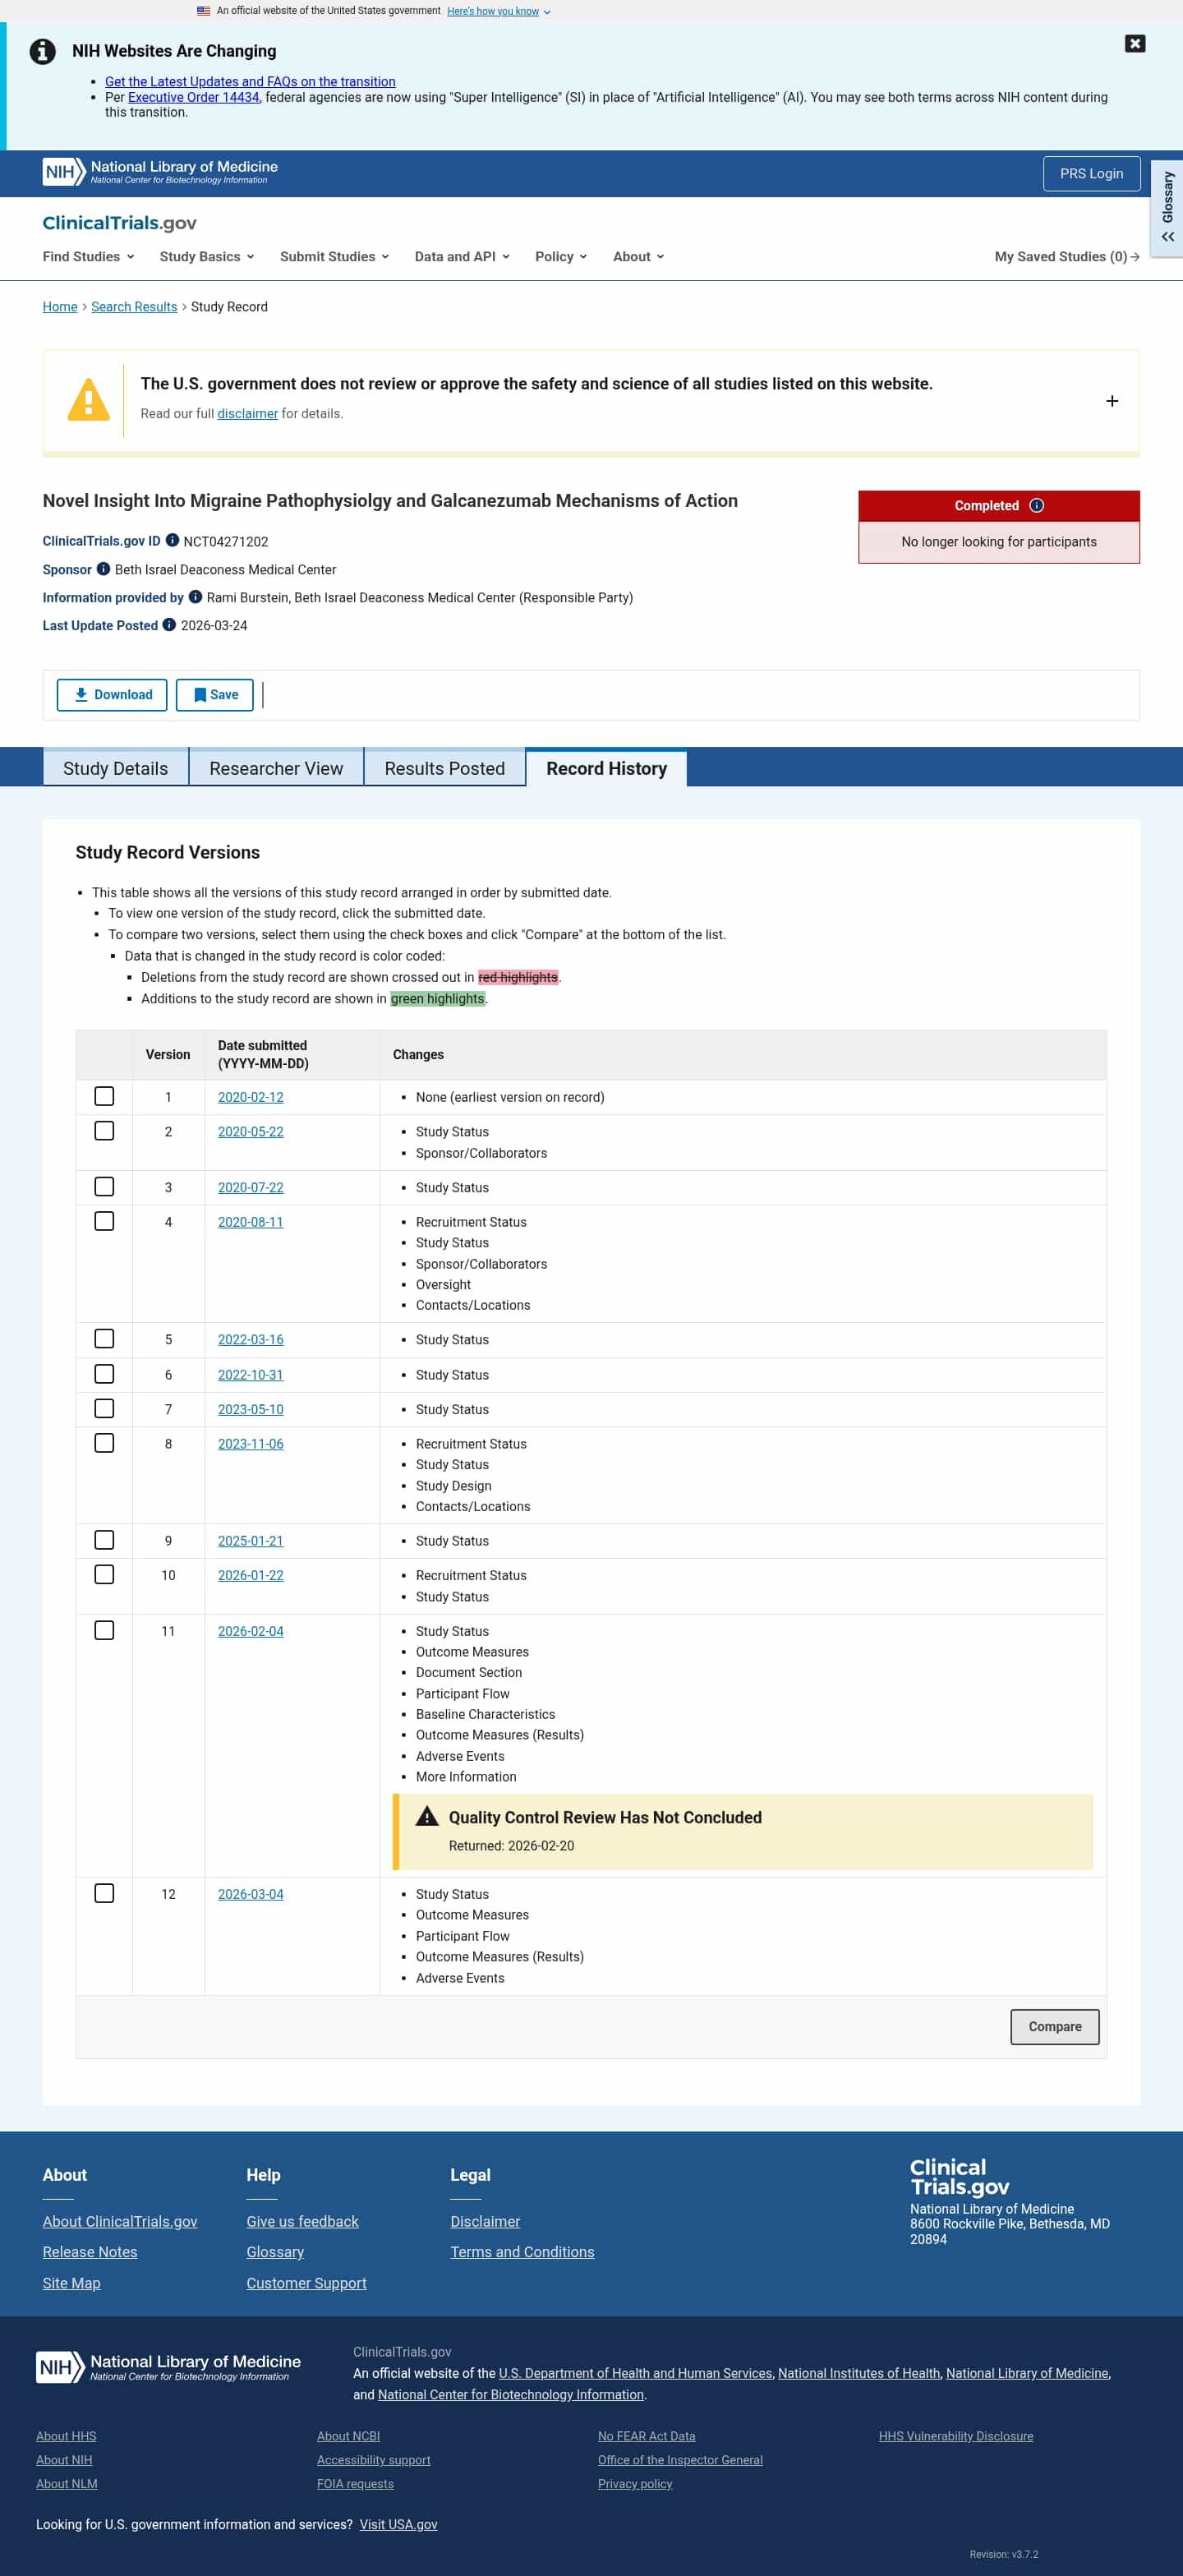1183x2576 pixels.
Task: Click the info icon on Completed status
Action: [x=1036, y=505]
